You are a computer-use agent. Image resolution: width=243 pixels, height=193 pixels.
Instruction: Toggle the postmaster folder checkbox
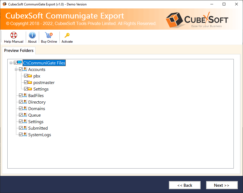pyautogui.click(x=26, y=82)
